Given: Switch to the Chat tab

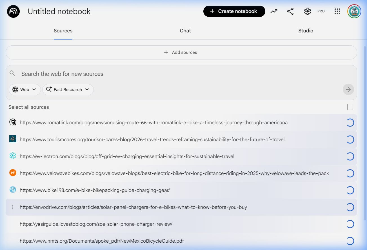Looking at the screenshot, I should (185, 31).
